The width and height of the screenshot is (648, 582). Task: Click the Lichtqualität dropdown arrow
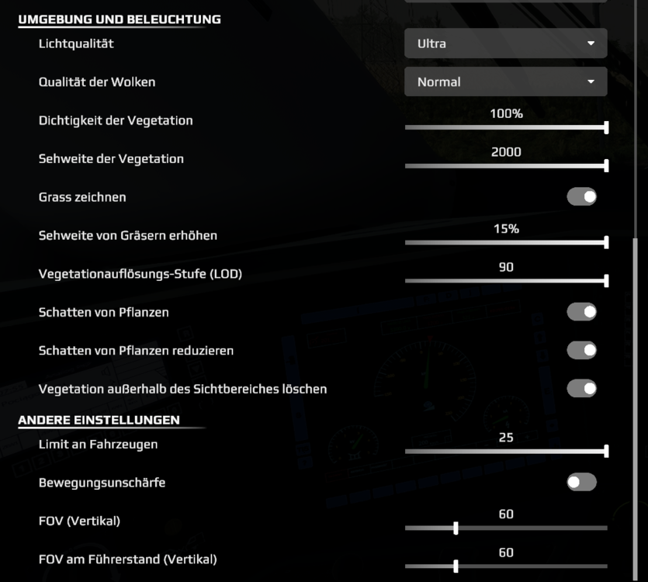click(591, 43)
